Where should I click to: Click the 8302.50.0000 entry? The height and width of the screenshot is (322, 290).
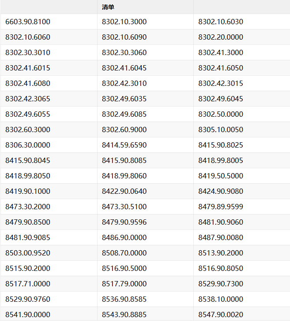point(221,114)
